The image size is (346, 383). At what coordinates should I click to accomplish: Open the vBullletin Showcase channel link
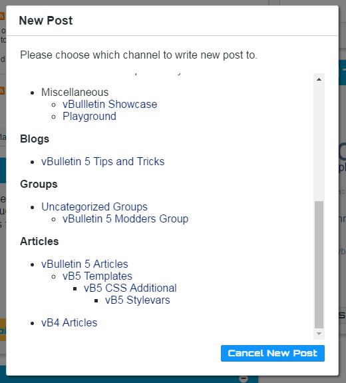(110, 105)
